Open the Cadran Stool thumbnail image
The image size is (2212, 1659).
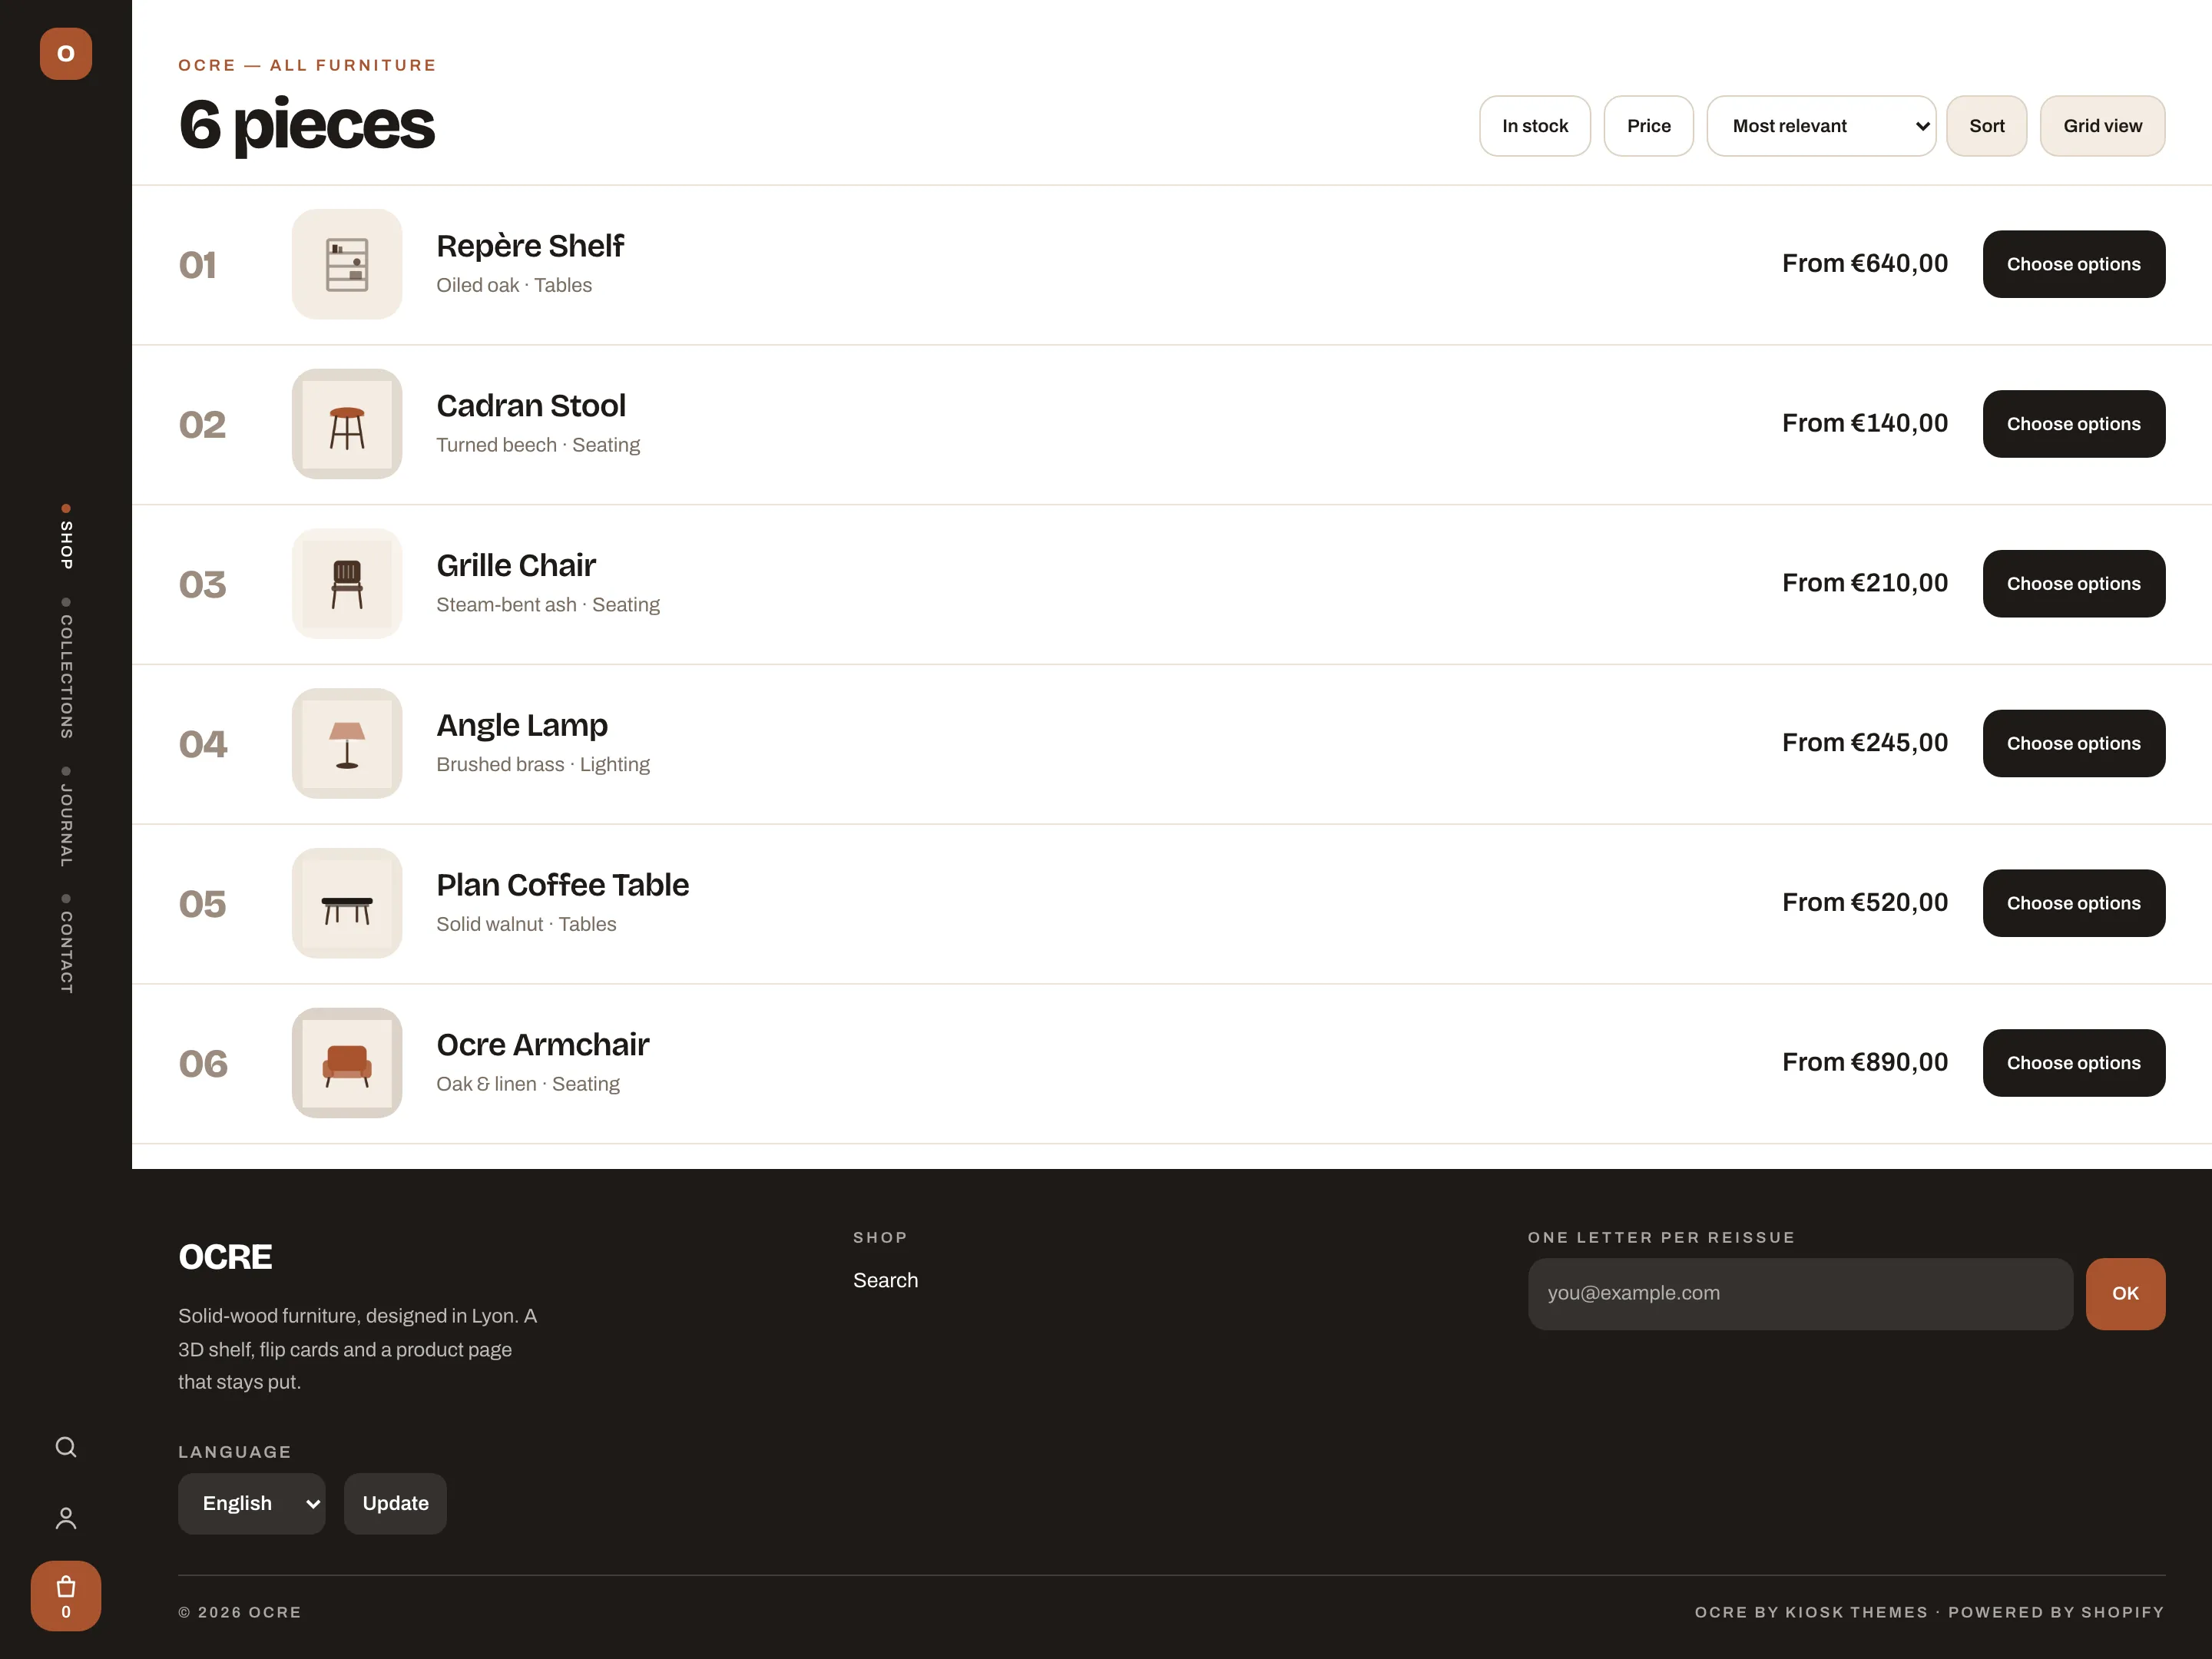coord(347,424)
